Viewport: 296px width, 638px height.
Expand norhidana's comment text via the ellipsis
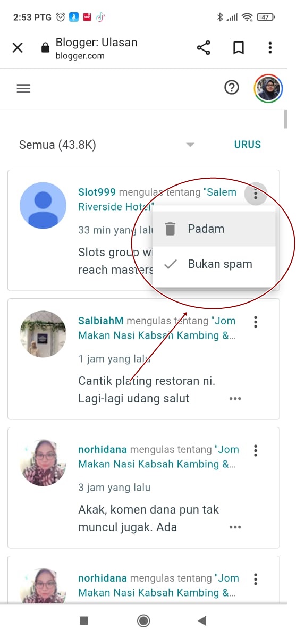point(235,527)
